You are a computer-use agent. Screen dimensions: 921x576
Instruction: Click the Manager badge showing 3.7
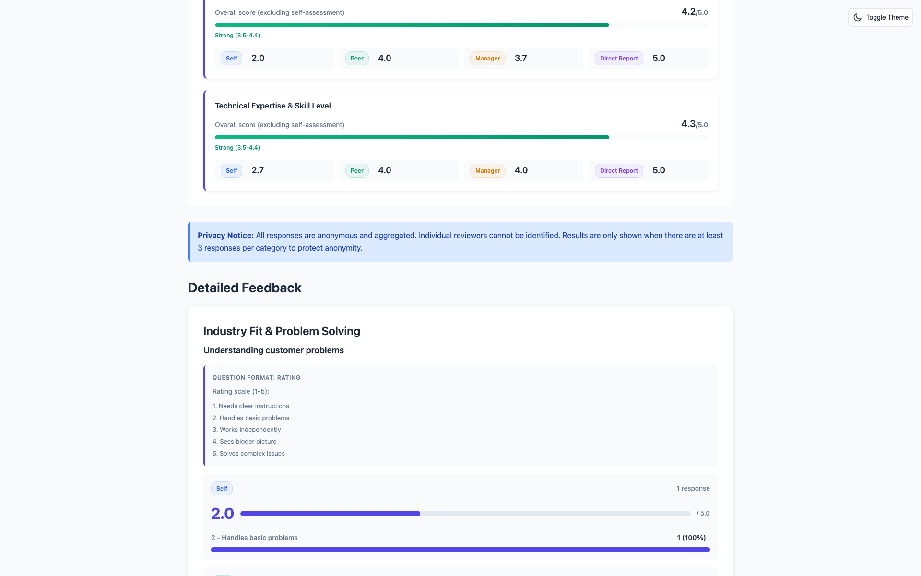(x=487, y=58)
